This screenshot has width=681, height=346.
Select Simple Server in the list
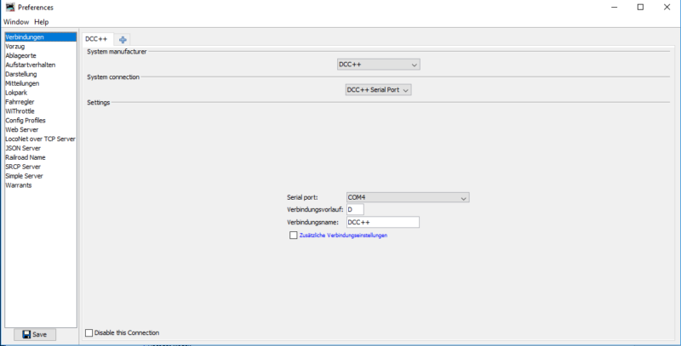coord(41,176)
